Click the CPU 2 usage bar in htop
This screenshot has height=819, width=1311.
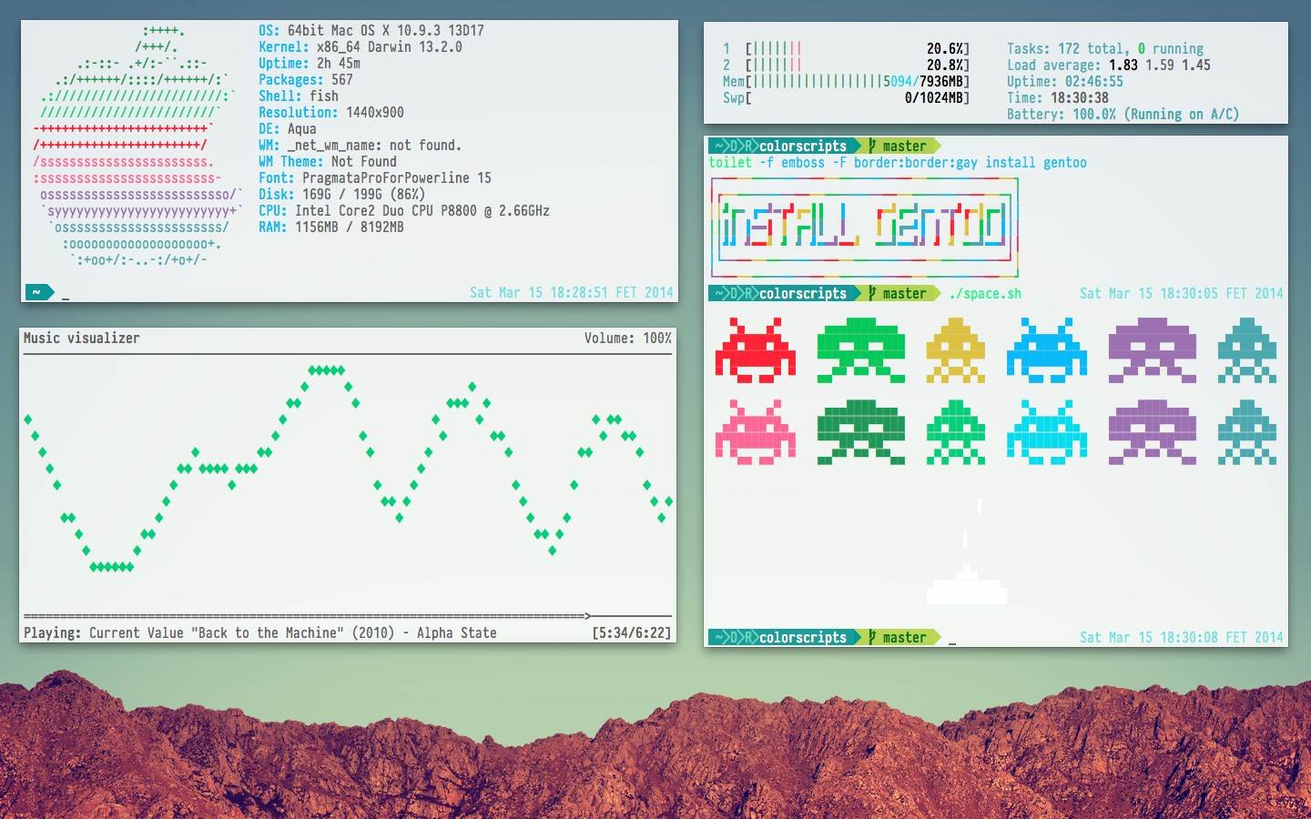click(x=857, y=65)
